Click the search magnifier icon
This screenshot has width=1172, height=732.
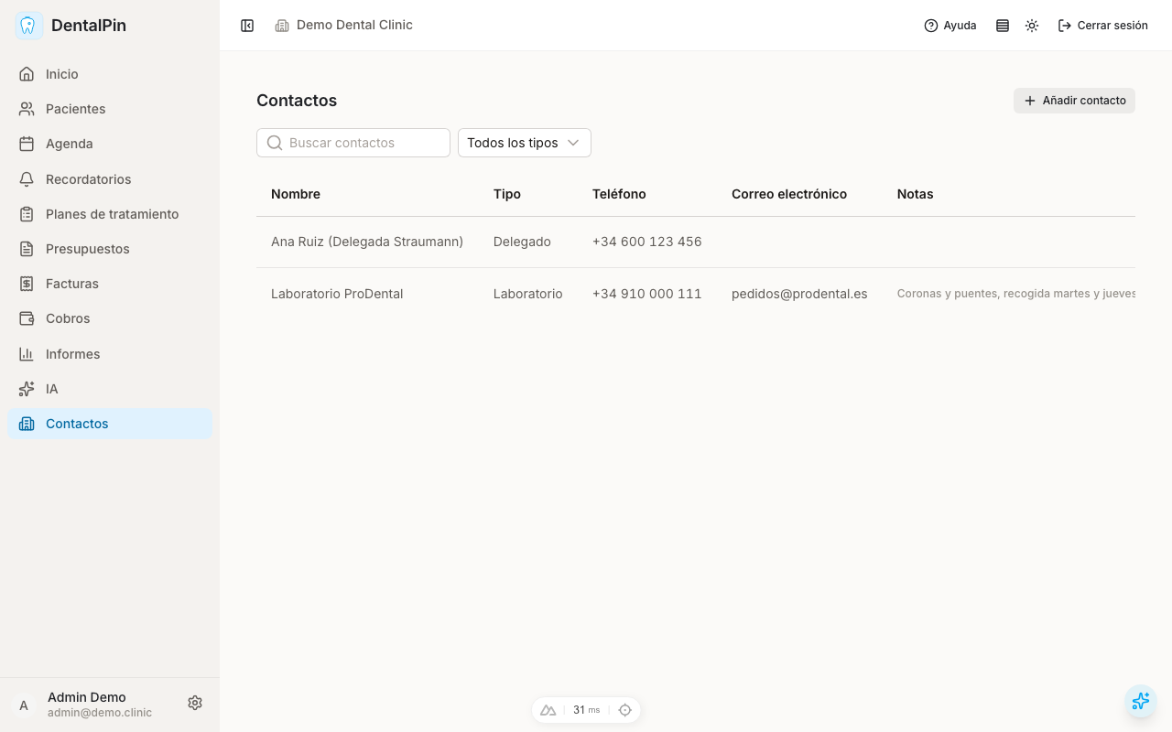click(x=275, y=143)
